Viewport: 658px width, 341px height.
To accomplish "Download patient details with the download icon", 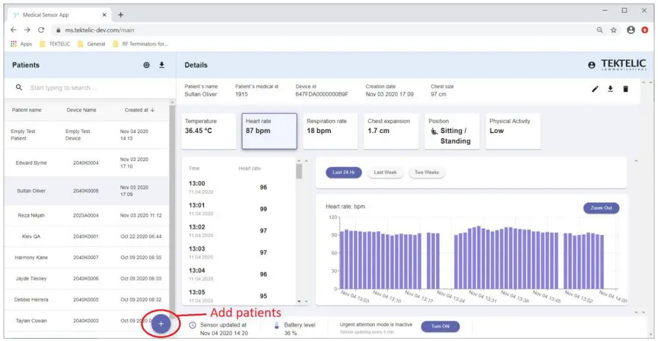I will 610,89.
